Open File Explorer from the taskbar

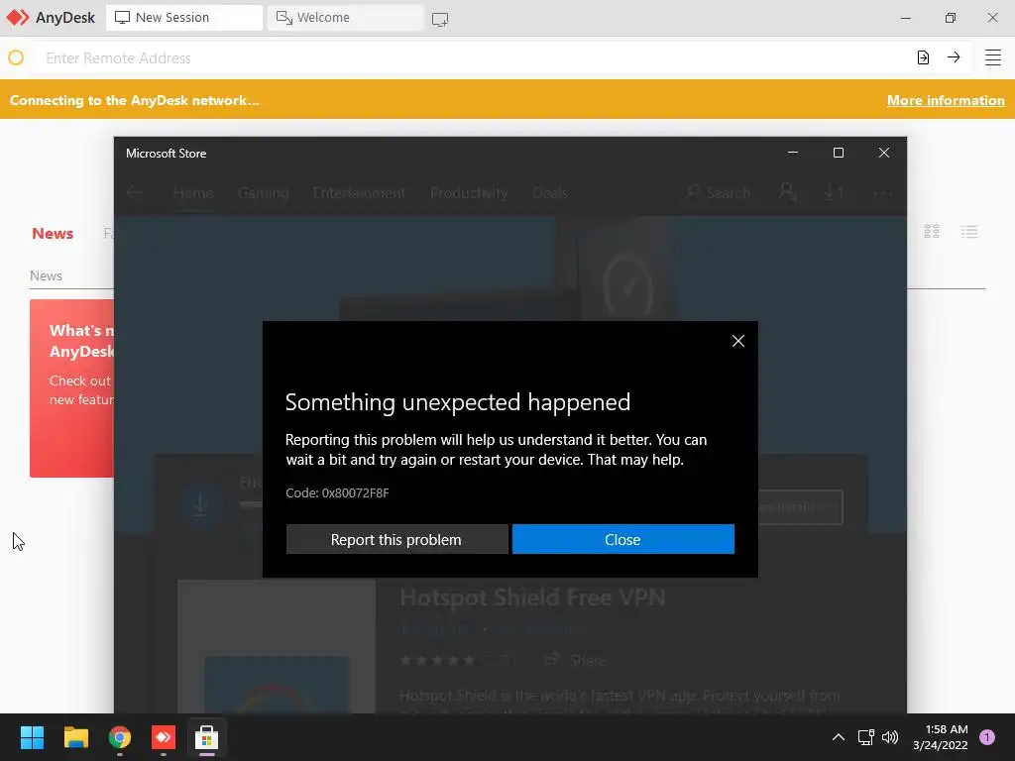(x=75, y=737)
